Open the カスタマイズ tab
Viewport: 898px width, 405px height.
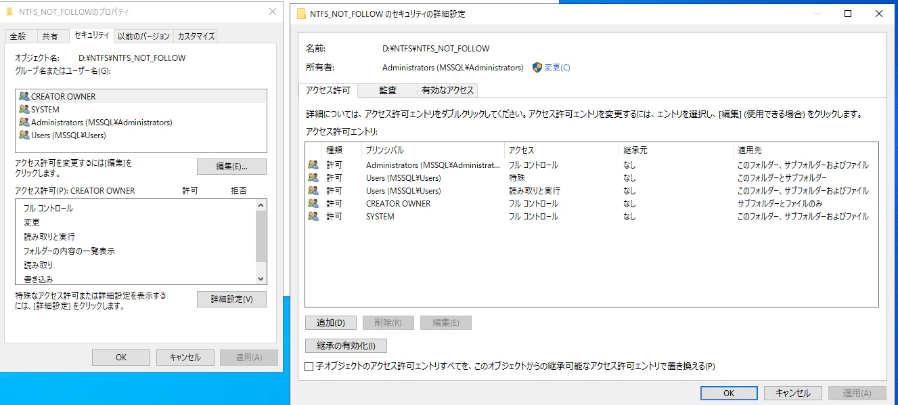[x=196, y=37]
